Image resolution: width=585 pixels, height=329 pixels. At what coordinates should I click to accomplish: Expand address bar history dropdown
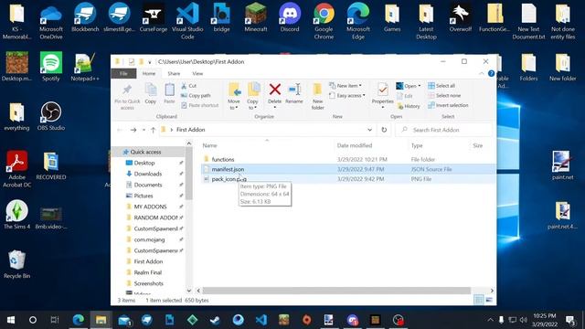[369, 130]
